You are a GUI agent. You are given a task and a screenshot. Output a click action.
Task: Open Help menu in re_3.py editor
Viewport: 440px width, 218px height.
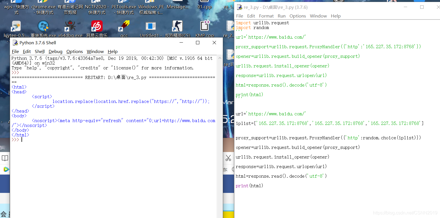pos(336,16)
